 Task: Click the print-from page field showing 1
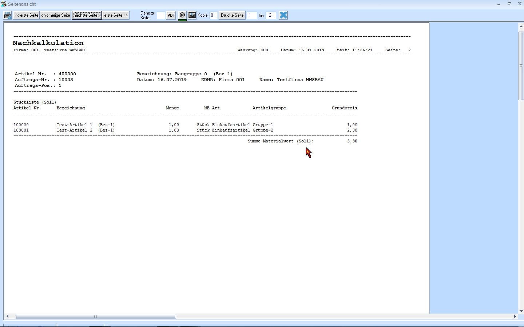click(252, 15)
